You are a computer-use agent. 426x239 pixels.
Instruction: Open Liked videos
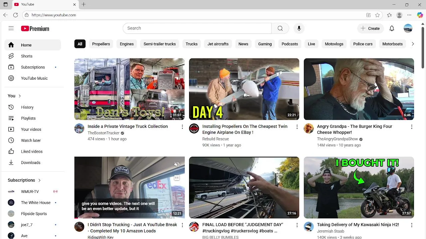(x=33, y=151)
